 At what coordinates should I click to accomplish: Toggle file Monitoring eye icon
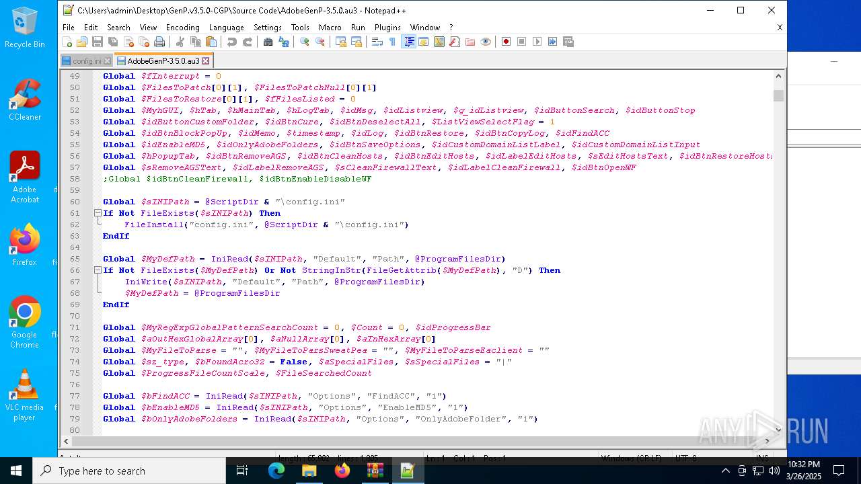(486, 42)
